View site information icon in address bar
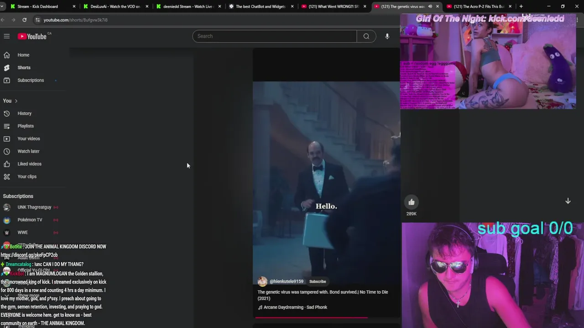Viewport: 584px width, 328px height. point(37,20)
